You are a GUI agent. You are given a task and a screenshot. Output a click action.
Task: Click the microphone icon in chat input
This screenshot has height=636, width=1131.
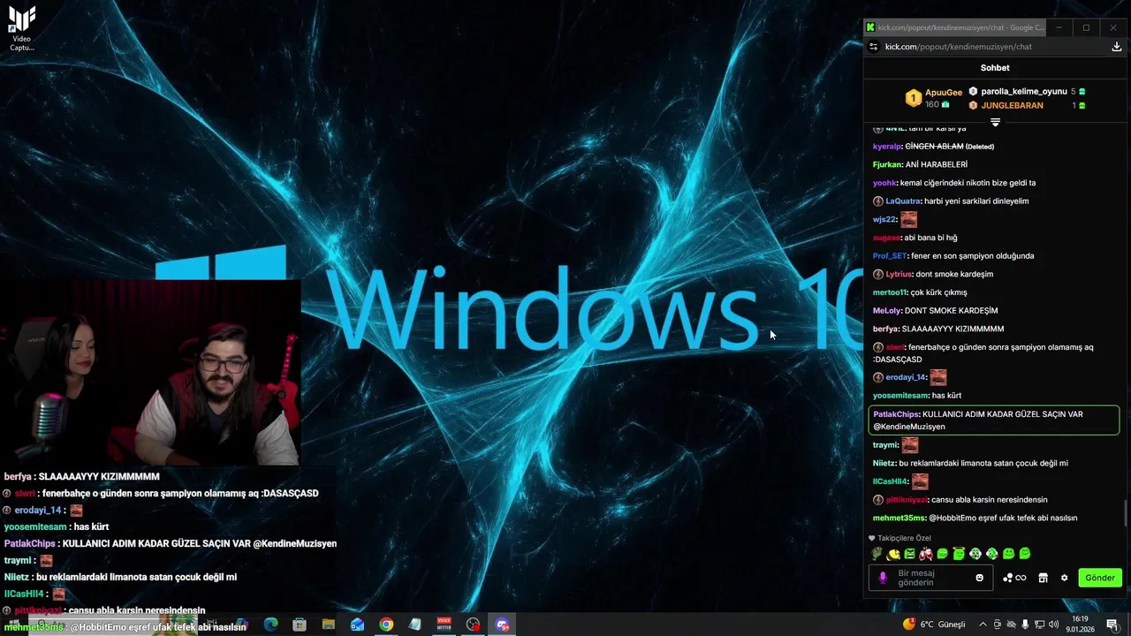(882, 578)
